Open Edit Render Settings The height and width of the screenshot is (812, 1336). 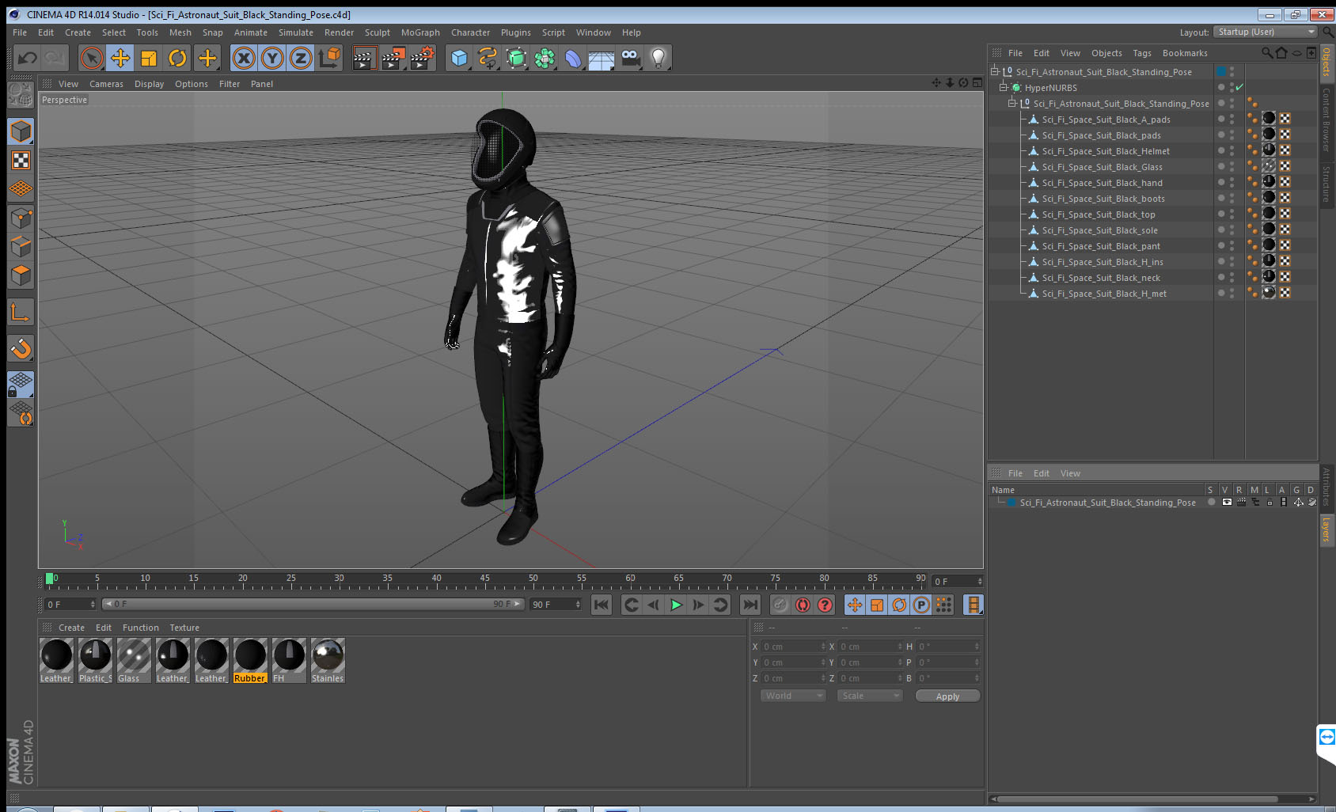point(423,58)
